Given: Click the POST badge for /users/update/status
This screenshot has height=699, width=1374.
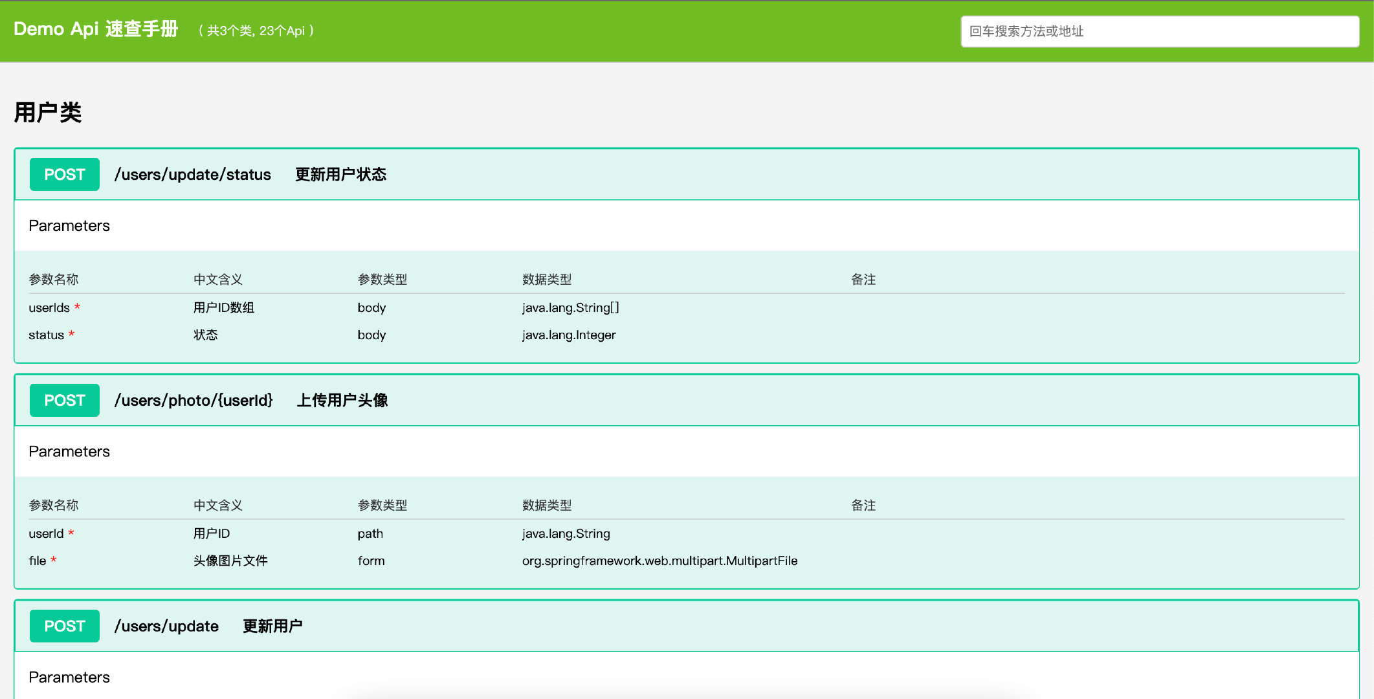Looking at the screenshot, I should click(64, 175).
